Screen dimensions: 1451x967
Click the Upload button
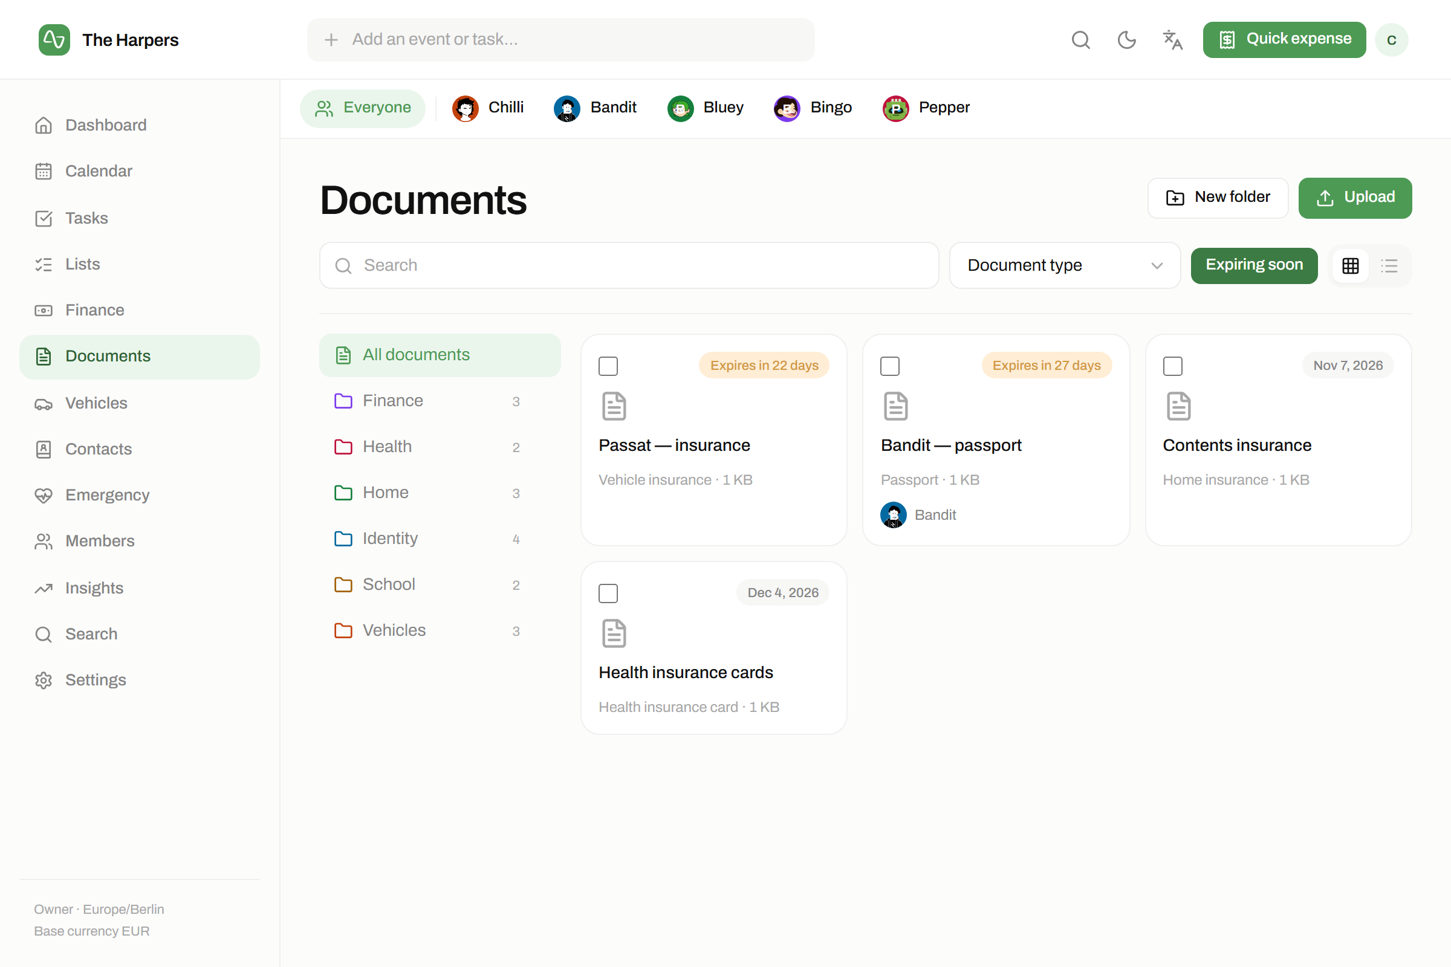(x=1355, y=198)
